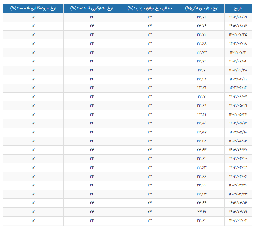Select date cell ۱۴۰۳/۰۵/۱۷
The height and width of the screenshot is (226, 255).
click(238, 123)
